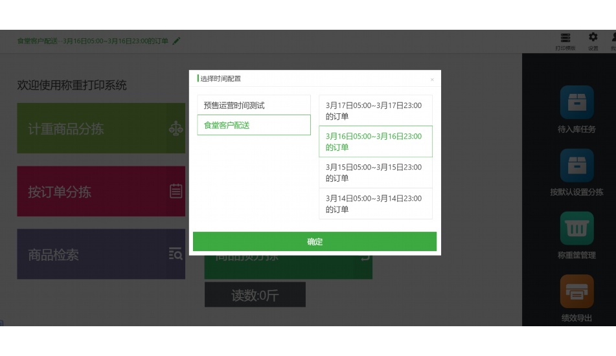Open 计重商品分拣 tile
Image resolution: width=616 pixels, height=356 pixels.
(101, 129)
